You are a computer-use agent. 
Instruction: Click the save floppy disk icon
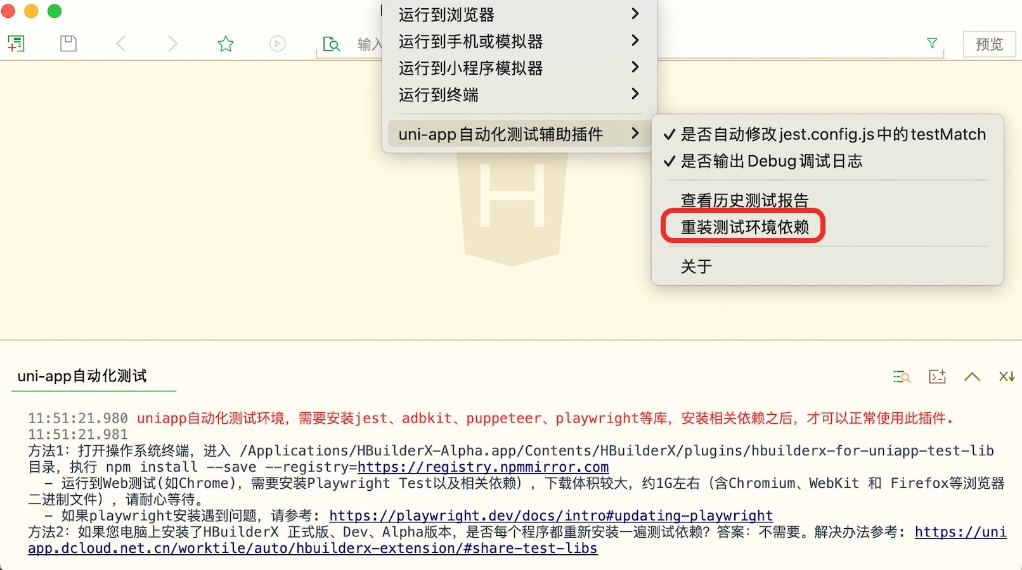point(68,44)
